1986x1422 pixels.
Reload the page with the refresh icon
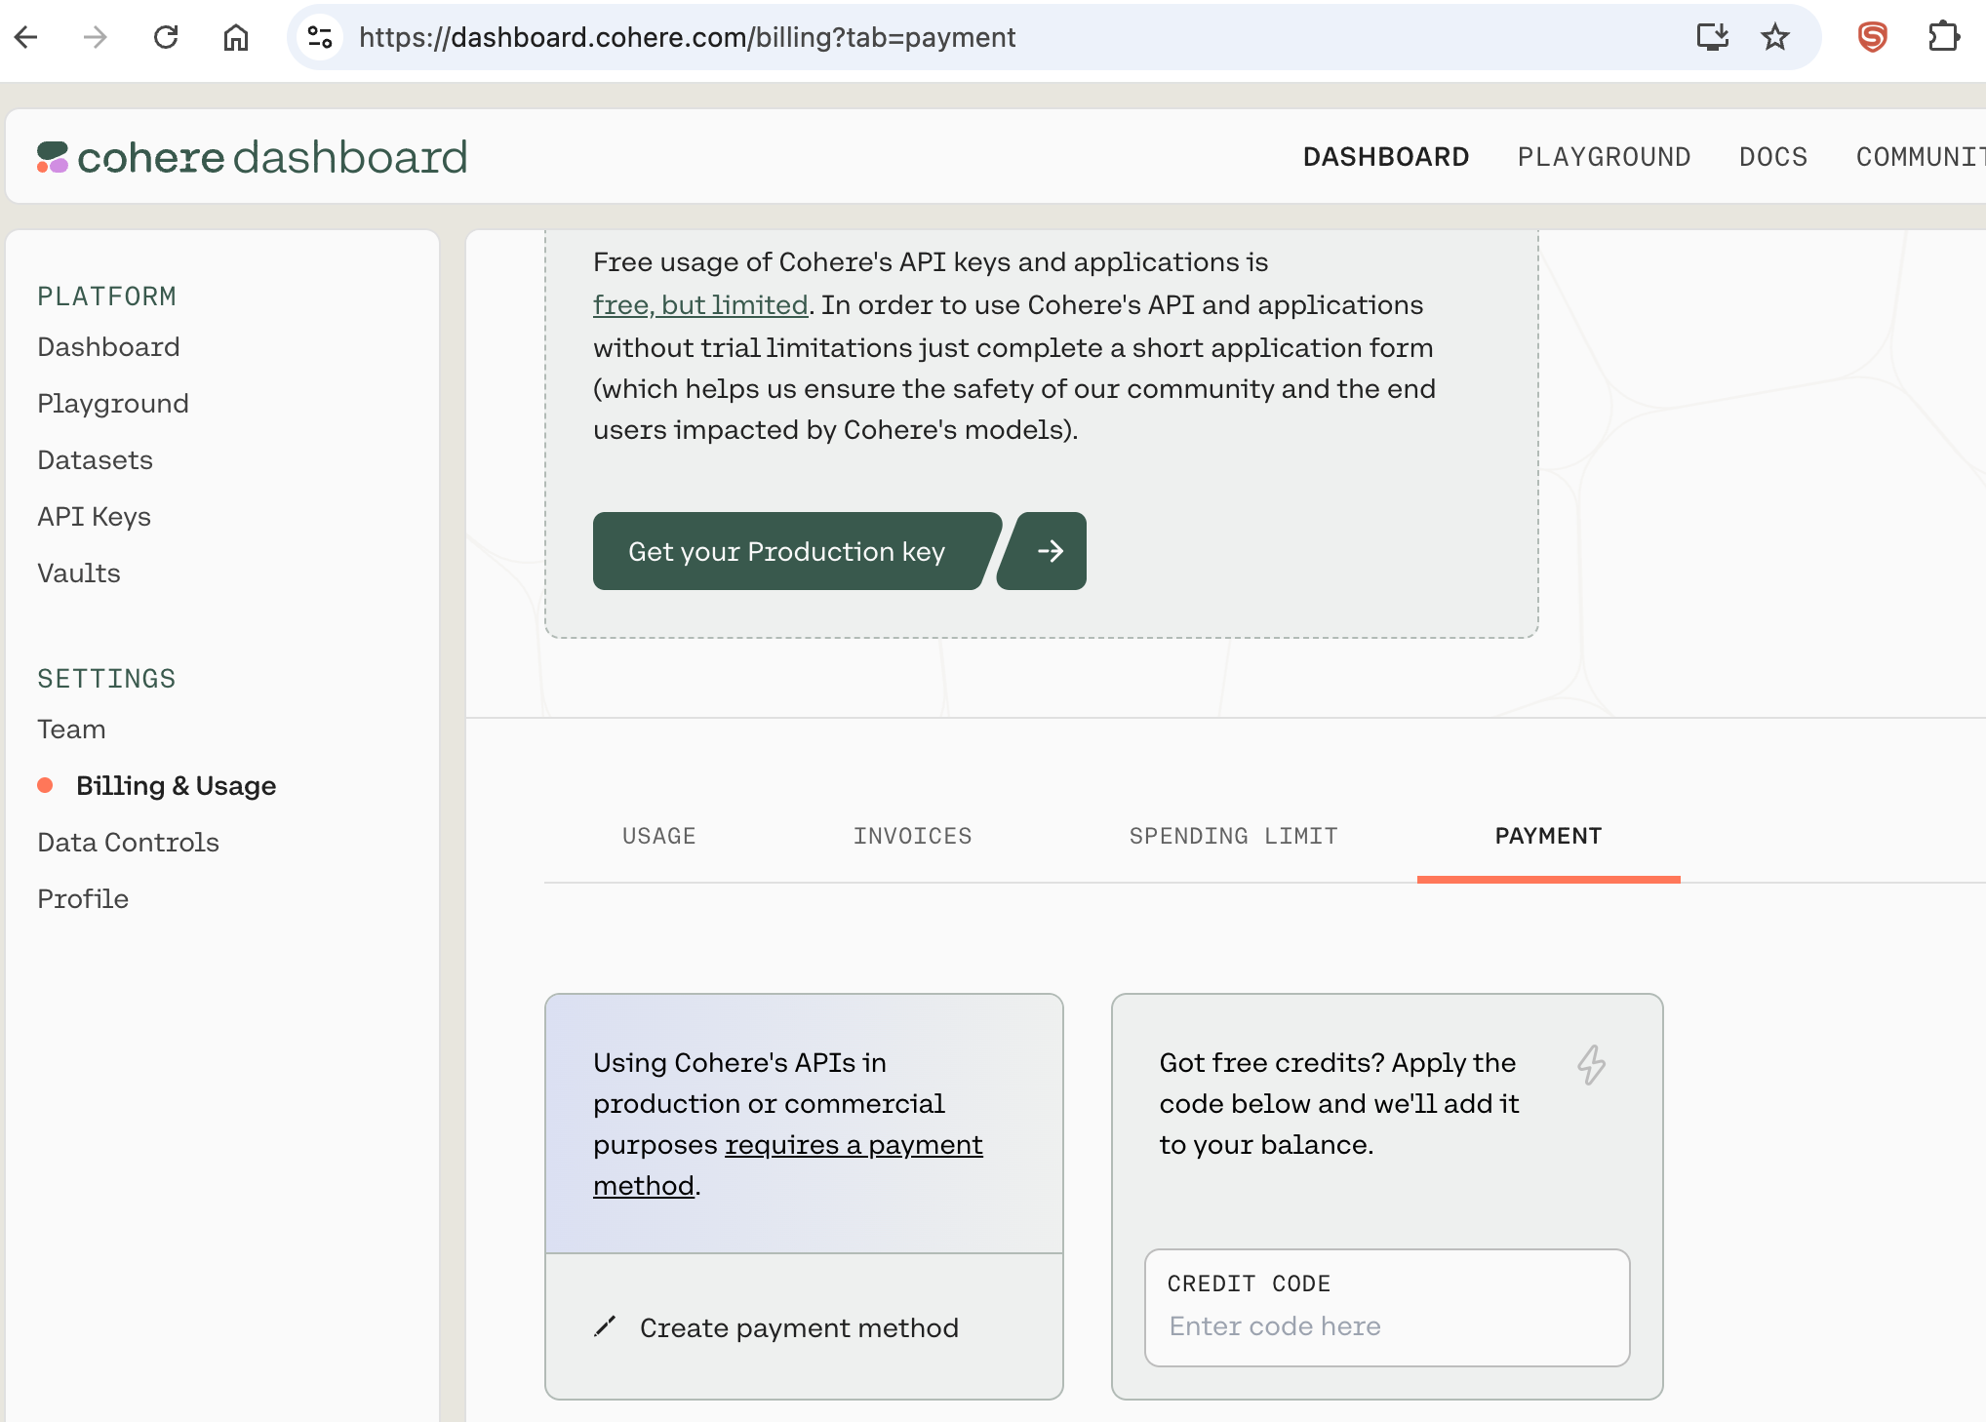coord(166,37)
